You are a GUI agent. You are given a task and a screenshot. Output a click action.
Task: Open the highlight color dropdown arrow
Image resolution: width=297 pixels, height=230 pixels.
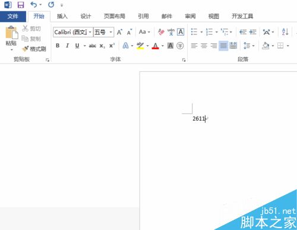pyautogui.click(x=147, y=46)
